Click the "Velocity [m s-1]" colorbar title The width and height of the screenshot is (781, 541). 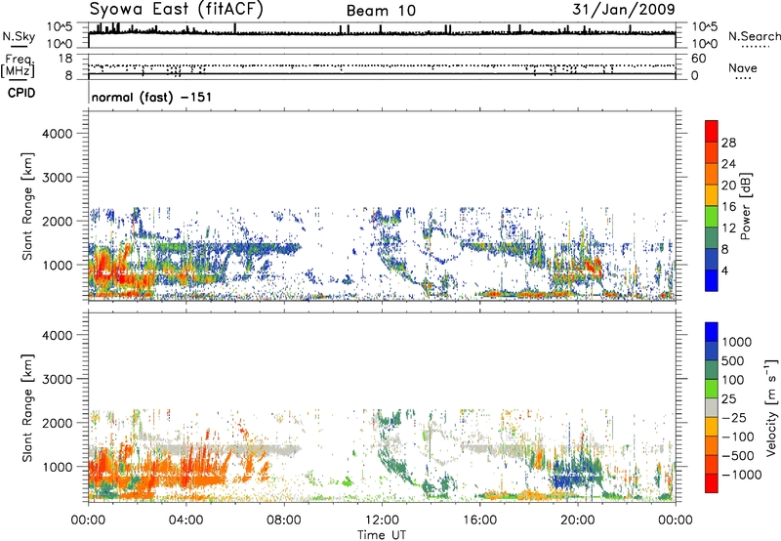771,407
